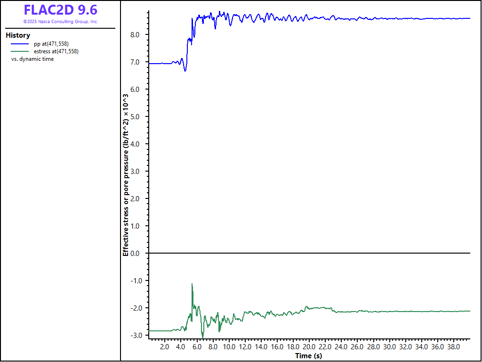Click the Itasca Consulting Group copyright line

(60, 22)
